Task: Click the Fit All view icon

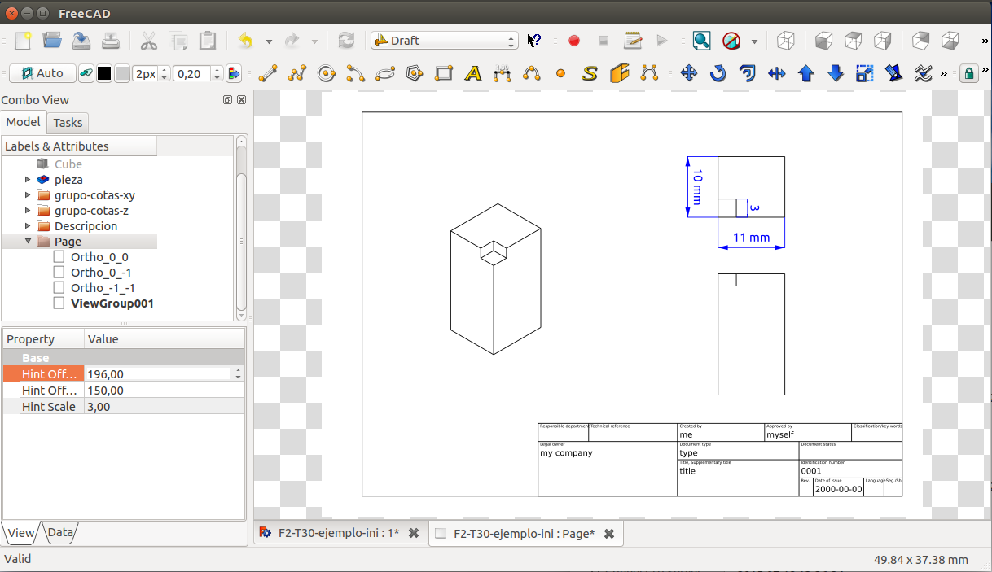Action: pyautogui.click(x=701, y=41)
